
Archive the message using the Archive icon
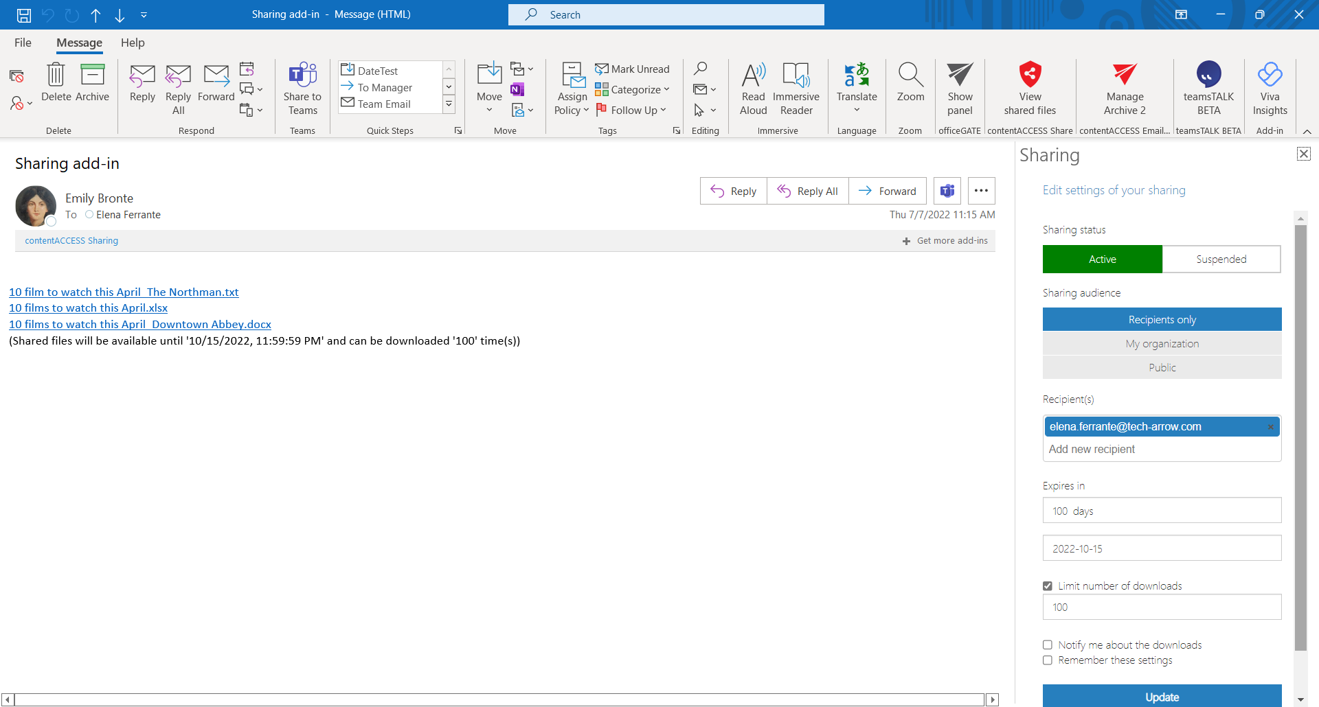(x=92, y=75)
